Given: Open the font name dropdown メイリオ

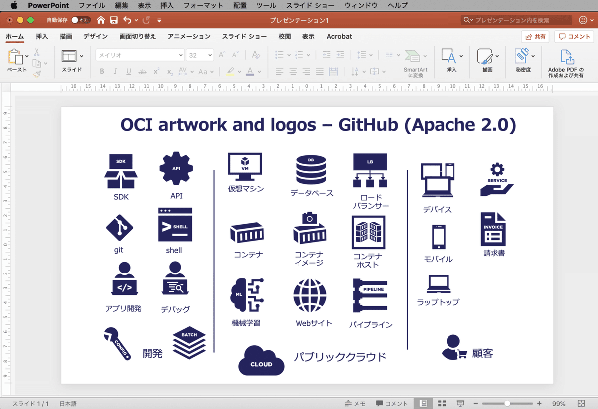Looking at the screenshot, I should tap(141, 55).
